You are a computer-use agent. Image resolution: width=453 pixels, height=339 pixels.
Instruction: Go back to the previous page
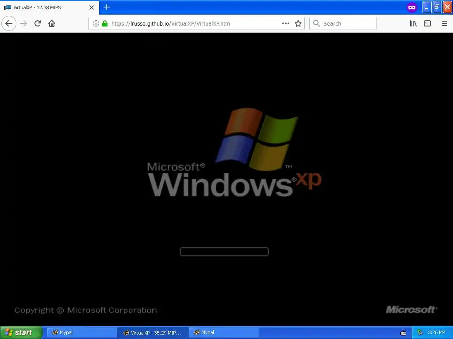(x=9, y=23)
